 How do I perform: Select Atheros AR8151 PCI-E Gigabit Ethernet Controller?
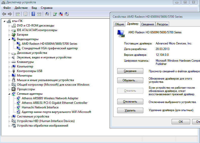point(55,103)
